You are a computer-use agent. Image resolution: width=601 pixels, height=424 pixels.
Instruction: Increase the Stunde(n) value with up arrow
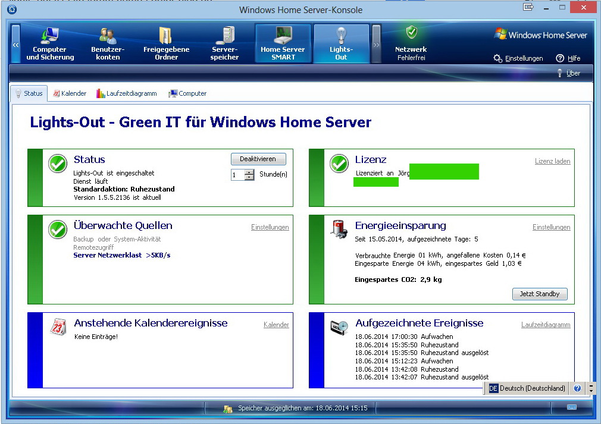(x=249, y=172)
